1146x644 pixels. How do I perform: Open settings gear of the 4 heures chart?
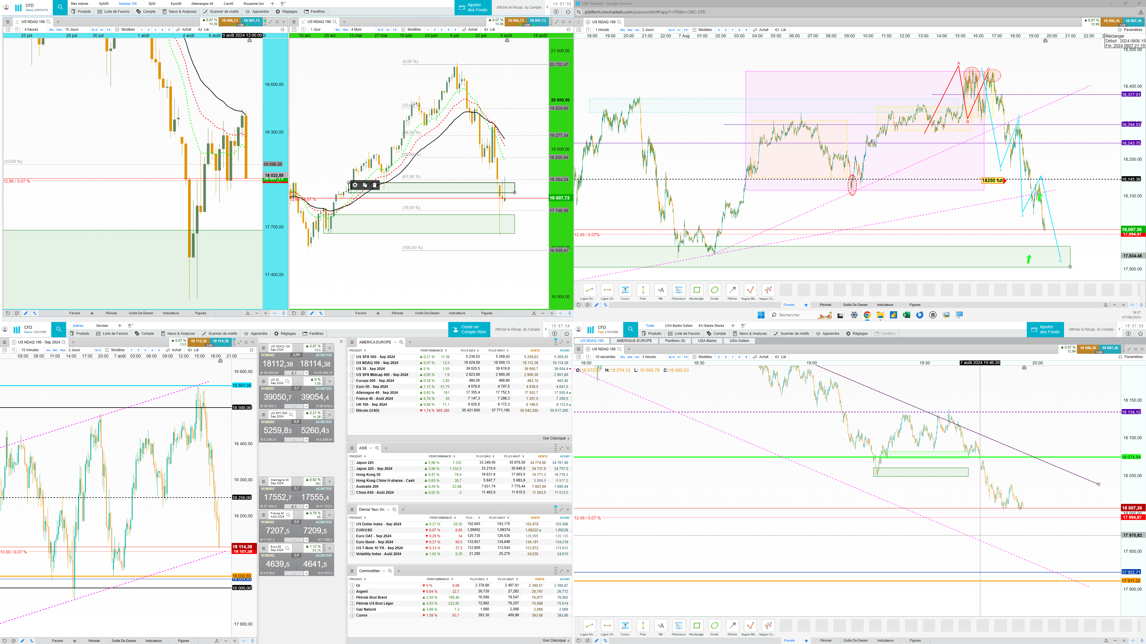(282, 30)
